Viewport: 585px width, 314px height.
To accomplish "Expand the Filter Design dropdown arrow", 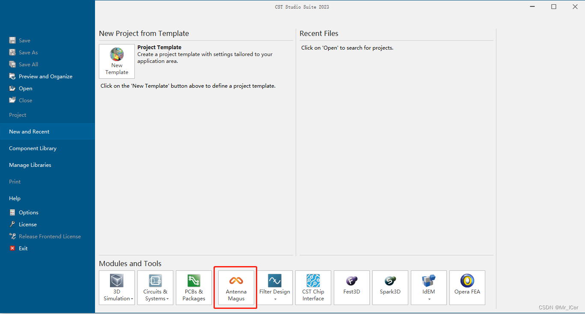I will pos(275,299).
